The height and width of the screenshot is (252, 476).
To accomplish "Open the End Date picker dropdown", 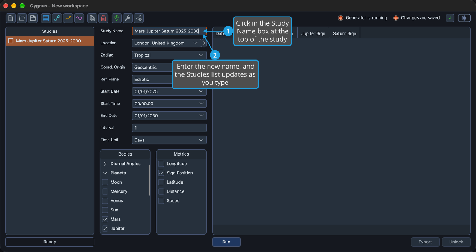I will (x=169, y=116).
